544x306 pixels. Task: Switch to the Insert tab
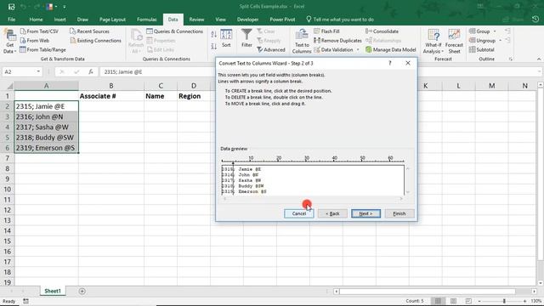point(59,20)
